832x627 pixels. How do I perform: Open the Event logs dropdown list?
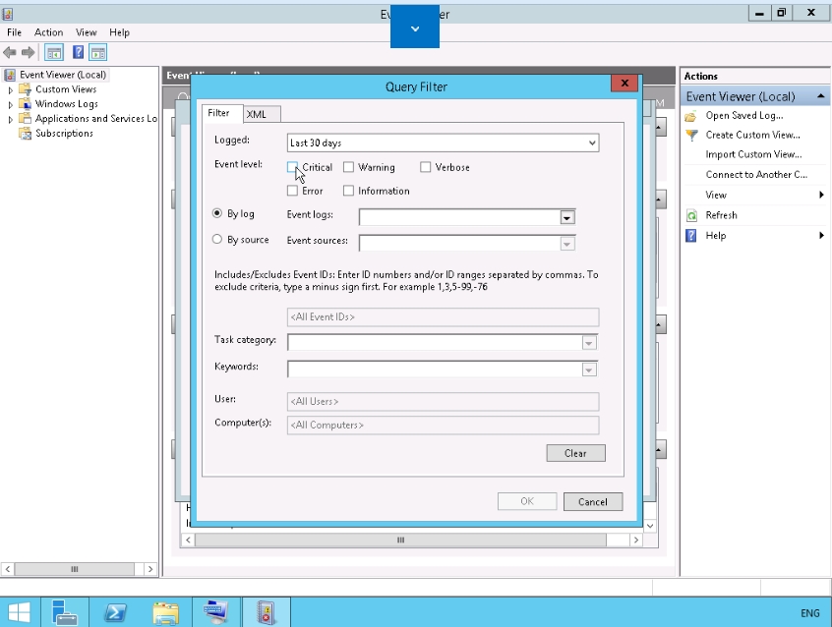point(566,217)
